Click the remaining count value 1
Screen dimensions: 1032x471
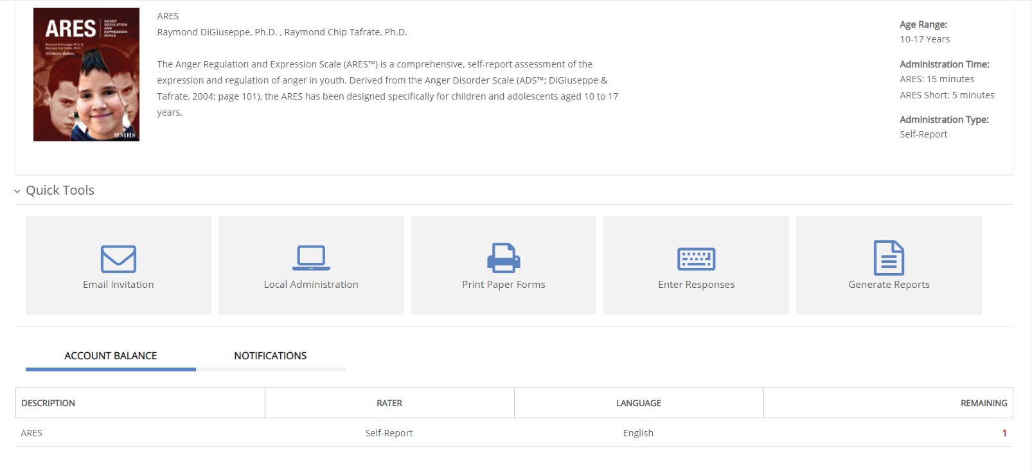point(1004,433)
